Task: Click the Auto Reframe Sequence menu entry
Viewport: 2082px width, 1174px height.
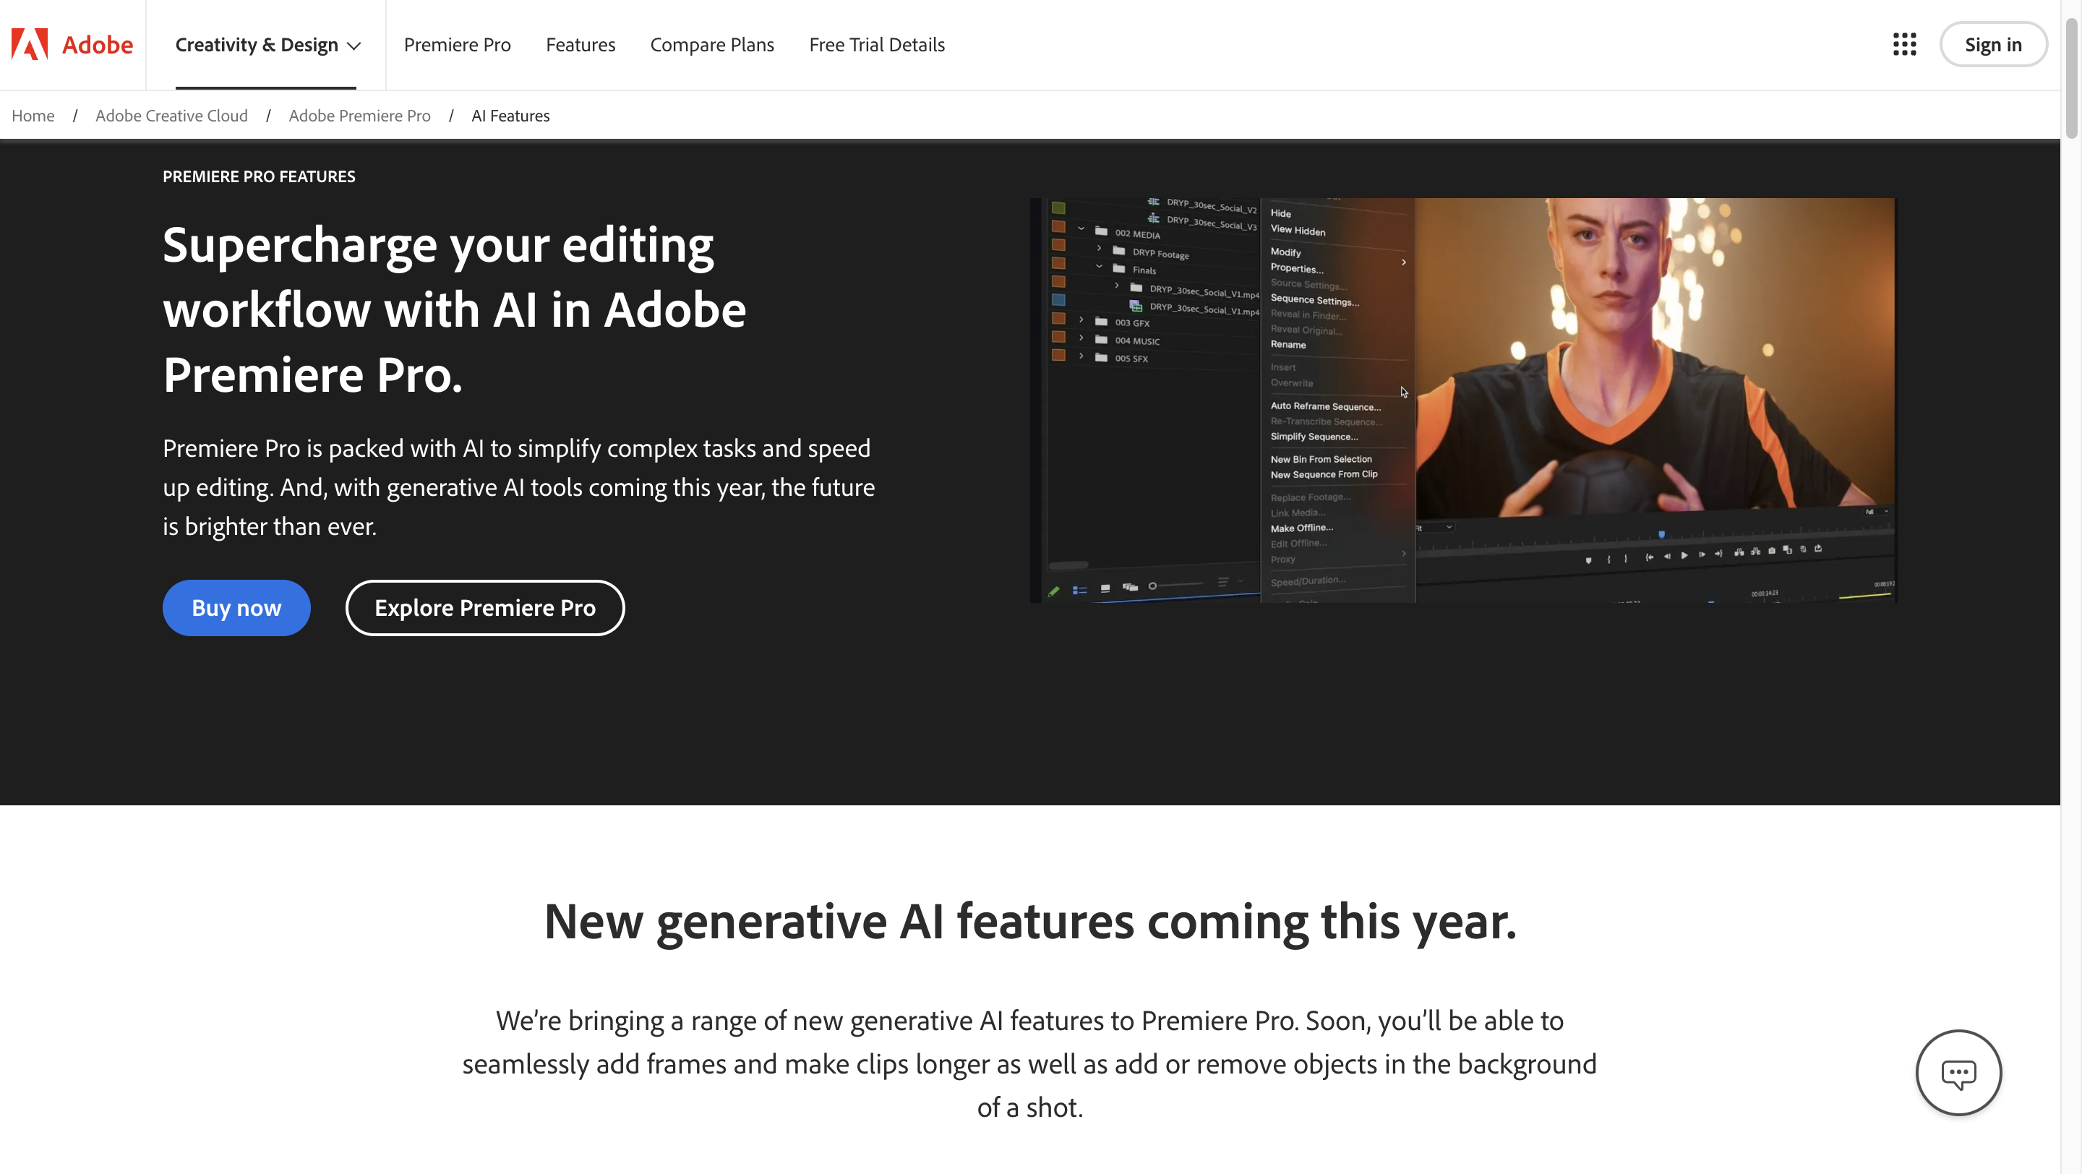Action: click(x=1326, y=406)
